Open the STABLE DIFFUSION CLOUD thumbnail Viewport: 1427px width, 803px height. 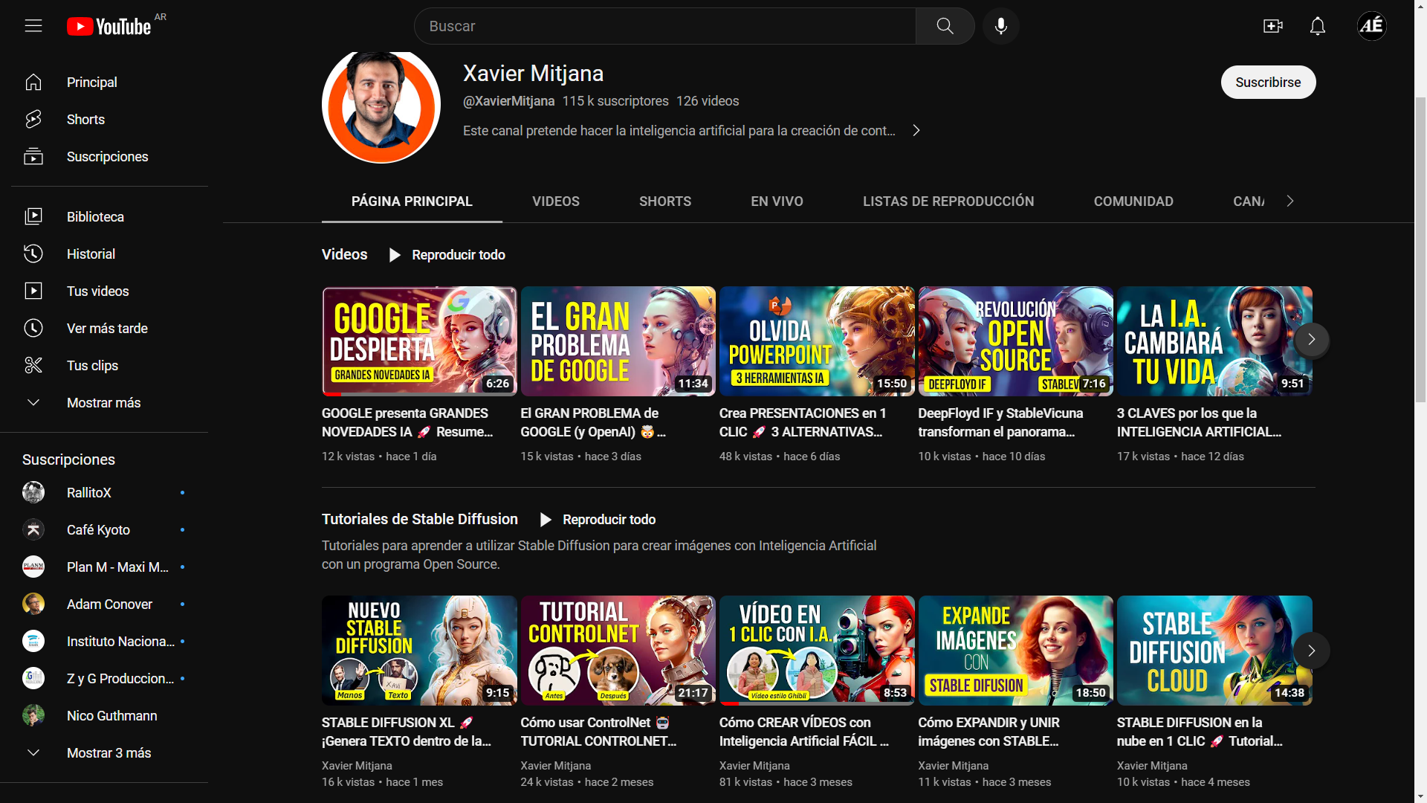pyautogui.click(x=1214, y=651)
